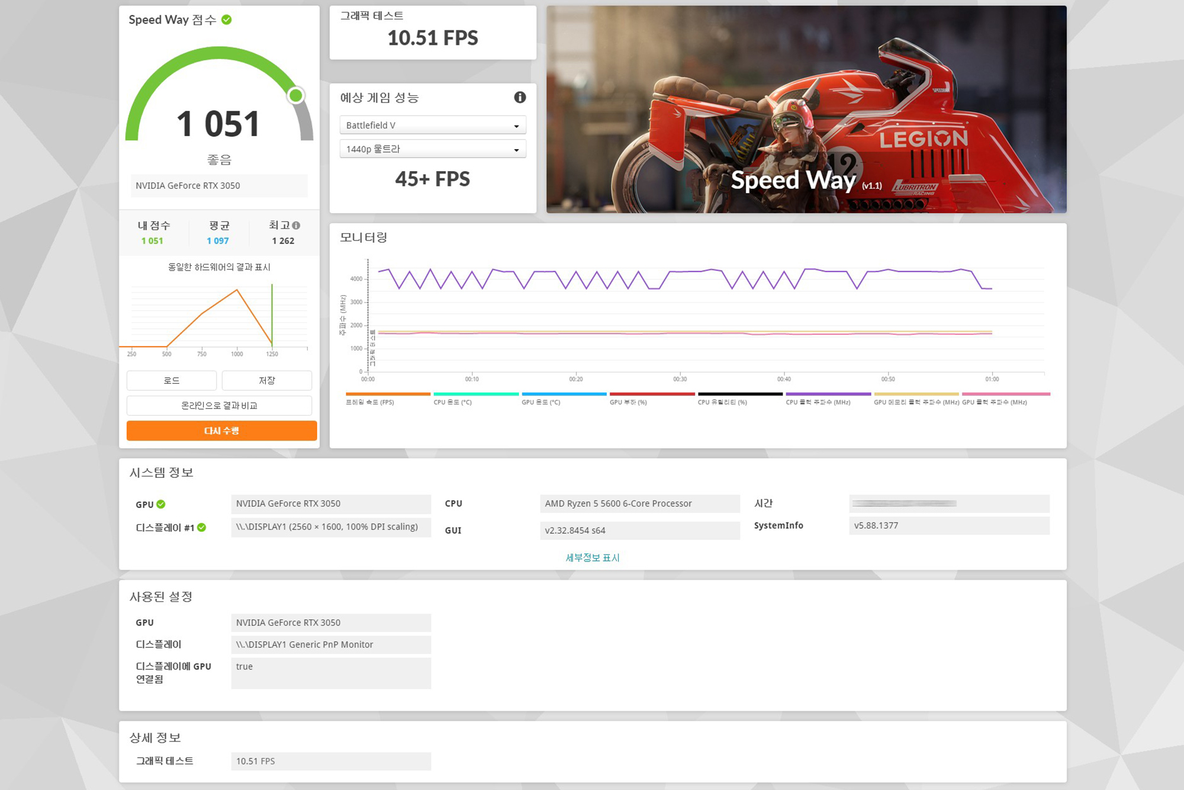Click the 평균 score value 1 097
1184x790 pixels.
tap(218, 240)
